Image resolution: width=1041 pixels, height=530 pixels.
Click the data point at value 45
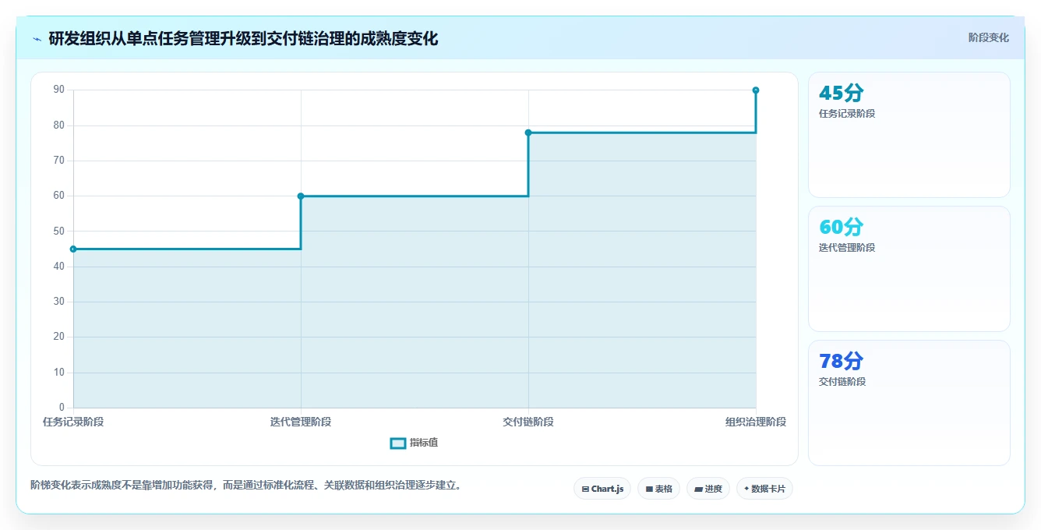(x=73, y=249)
